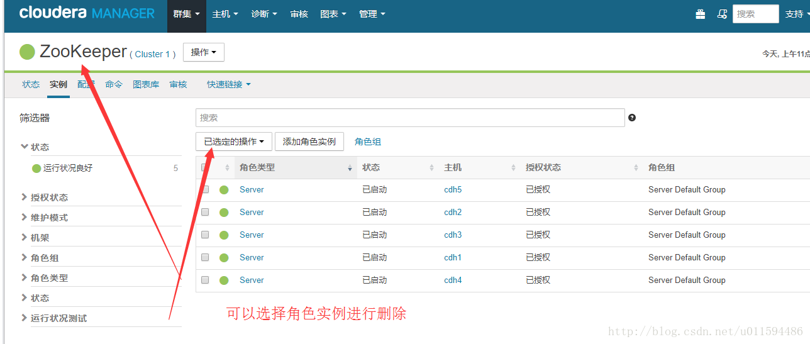Check the Server row on cdh2
The width and height of the screenshot is (810, 344).
point(205,212)
